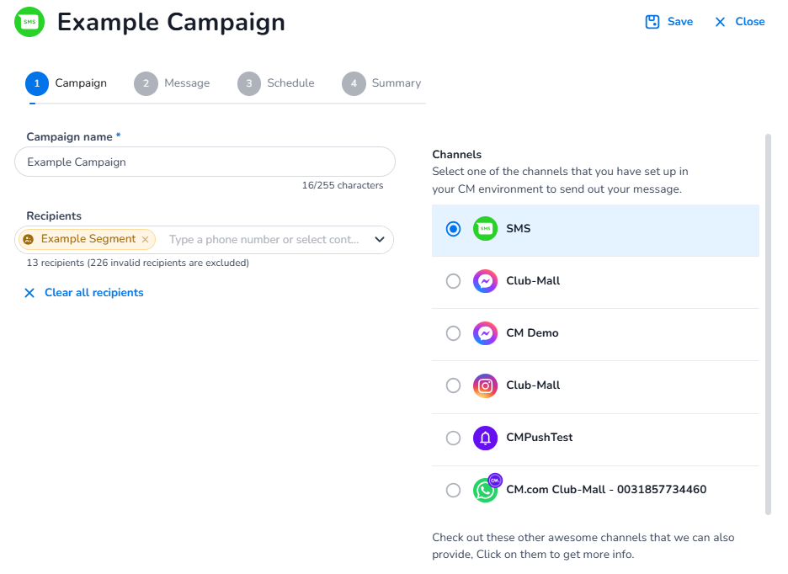Go to the Message step tab

tap(173, 83)
